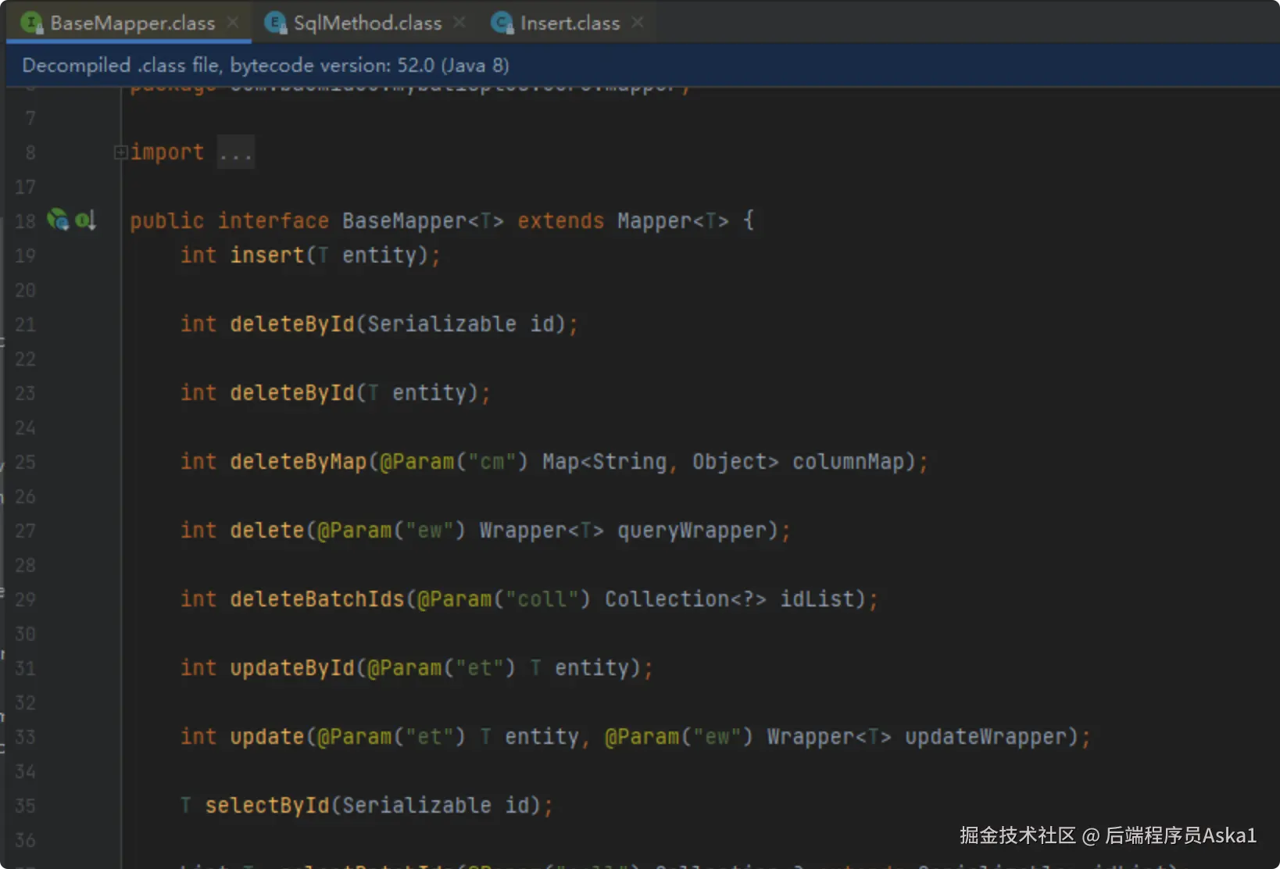This screenshot has height=869, width=1280.
Task: Click the queryWrapper parameter name
Action: coord(692,531)
